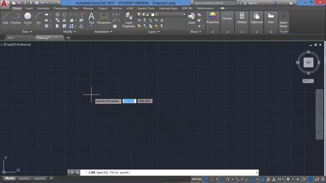Select the Move tool in Modify
The height and width of the screenshot is (183, 326).
click(x=58, y=15)
